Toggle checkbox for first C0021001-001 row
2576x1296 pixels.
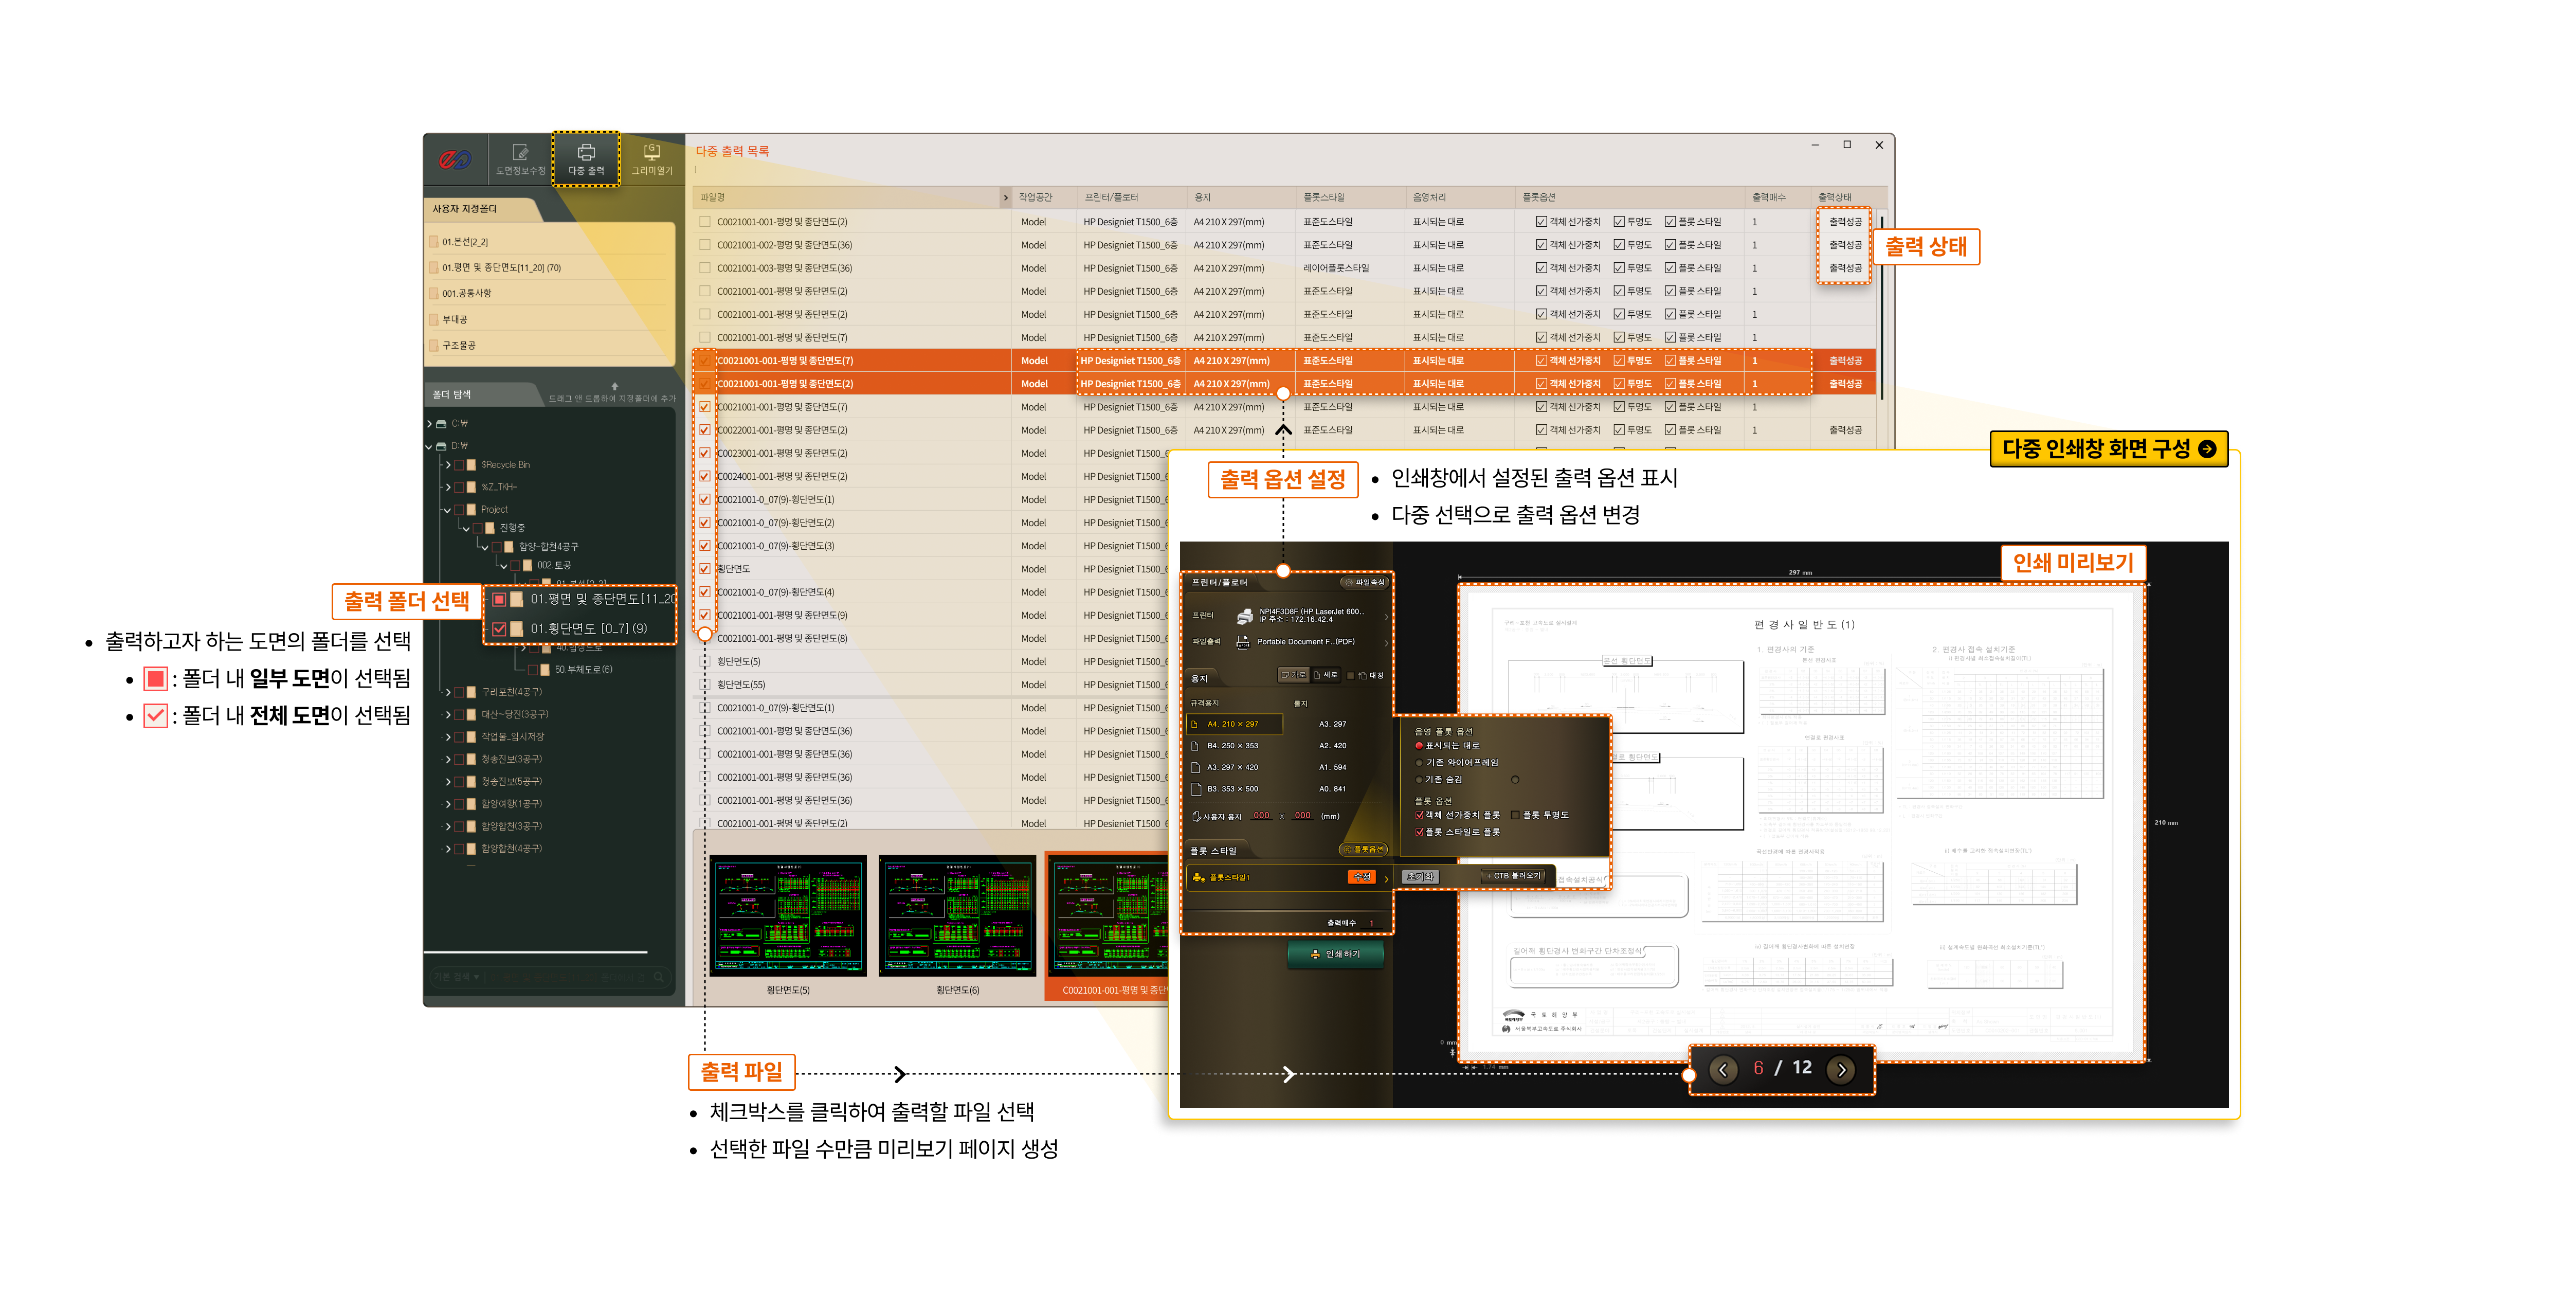pos(705,222)
